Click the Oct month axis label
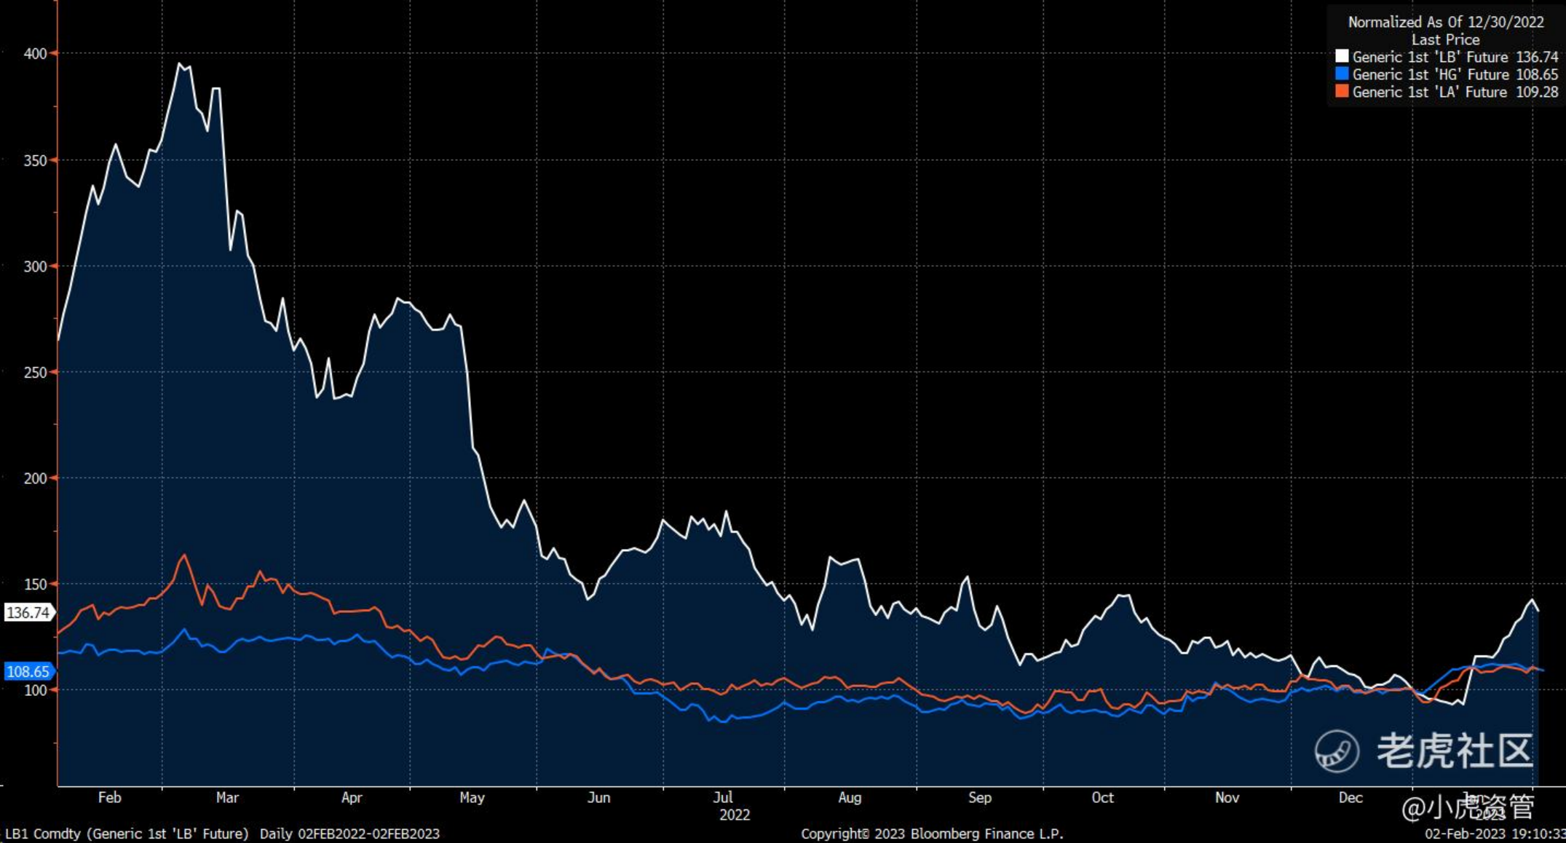 point(1102,797)
